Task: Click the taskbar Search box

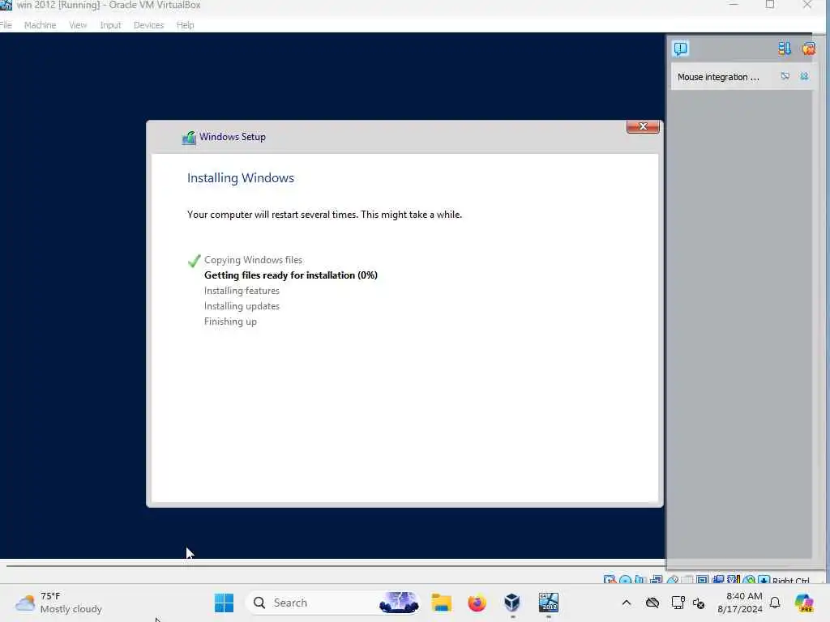Action: [333, 603]
